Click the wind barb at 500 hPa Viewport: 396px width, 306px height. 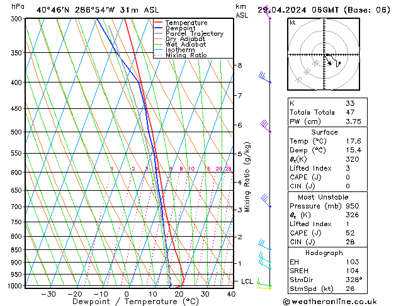[266, 126]
